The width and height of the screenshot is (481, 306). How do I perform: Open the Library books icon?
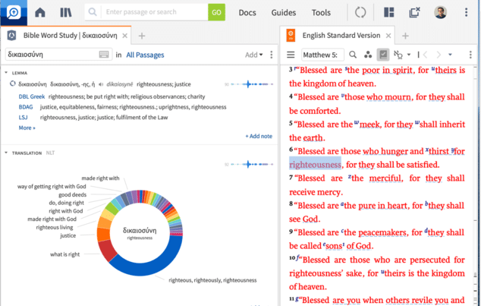[x=66, y=12]
